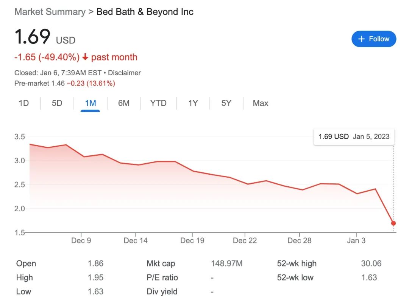Click the red data point on chart
Viewport: 409px width, 299px height.
coord(393,223)
